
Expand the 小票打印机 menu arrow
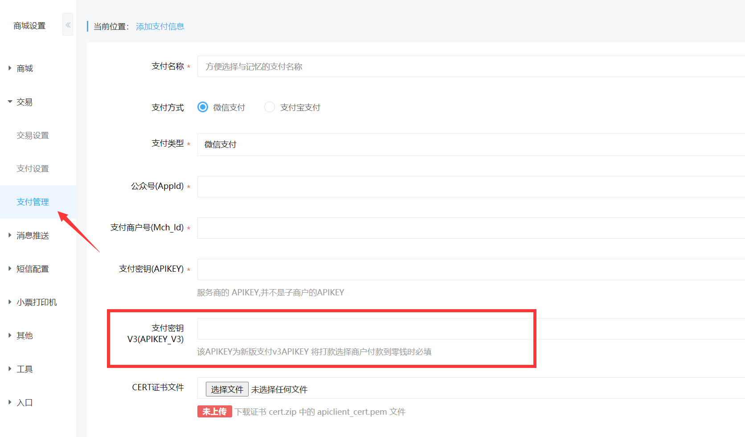click(x=10, y=302)
